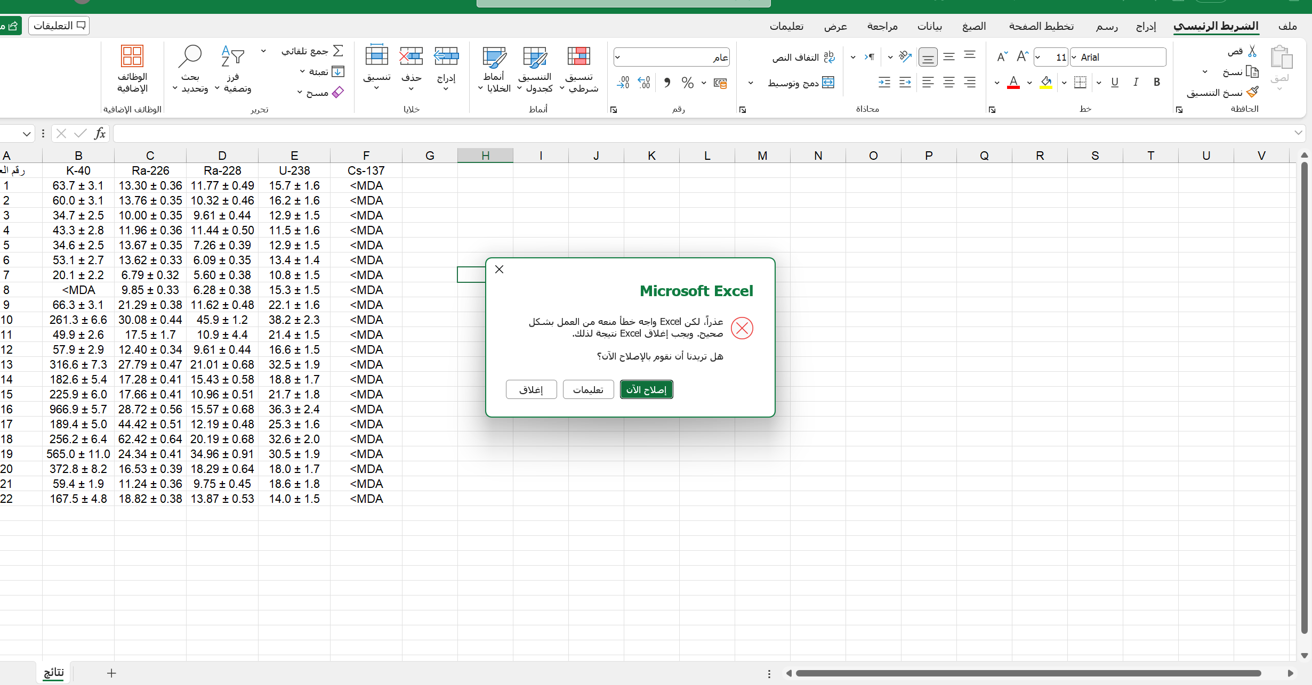1312x685 pixels.
Task: Toggle Bold formatting
Action: pos(1156,82)
